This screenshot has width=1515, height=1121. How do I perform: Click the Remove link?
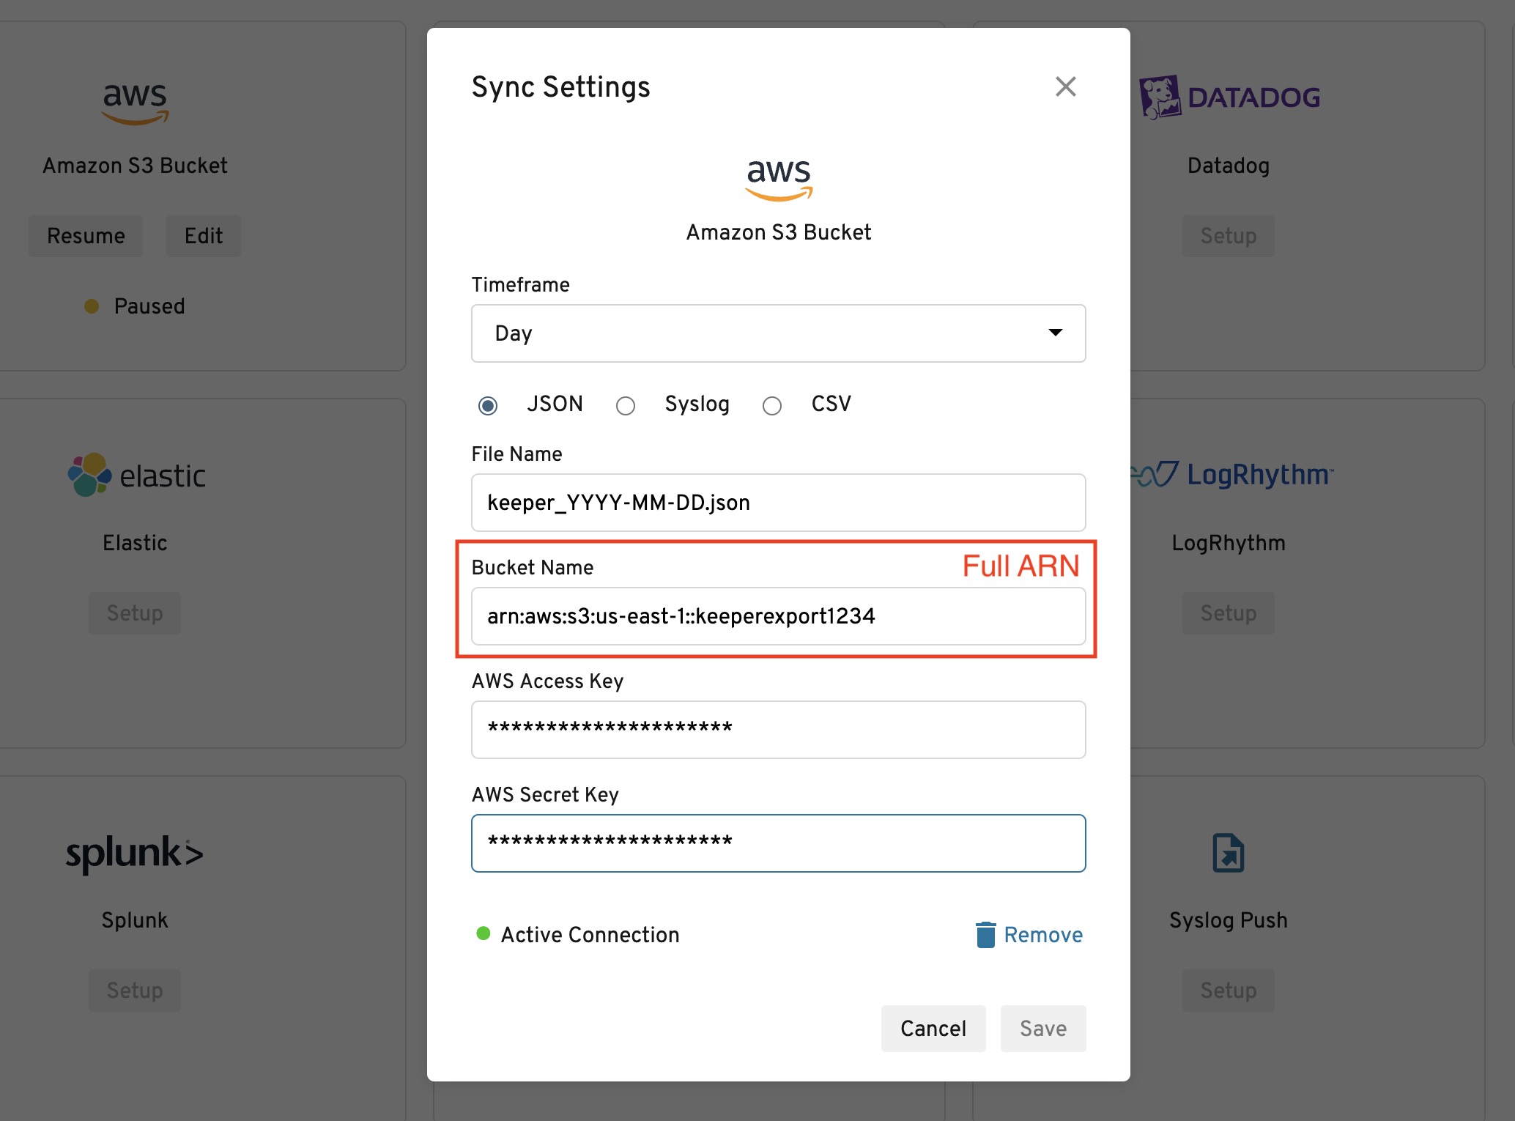[1042, 934]
